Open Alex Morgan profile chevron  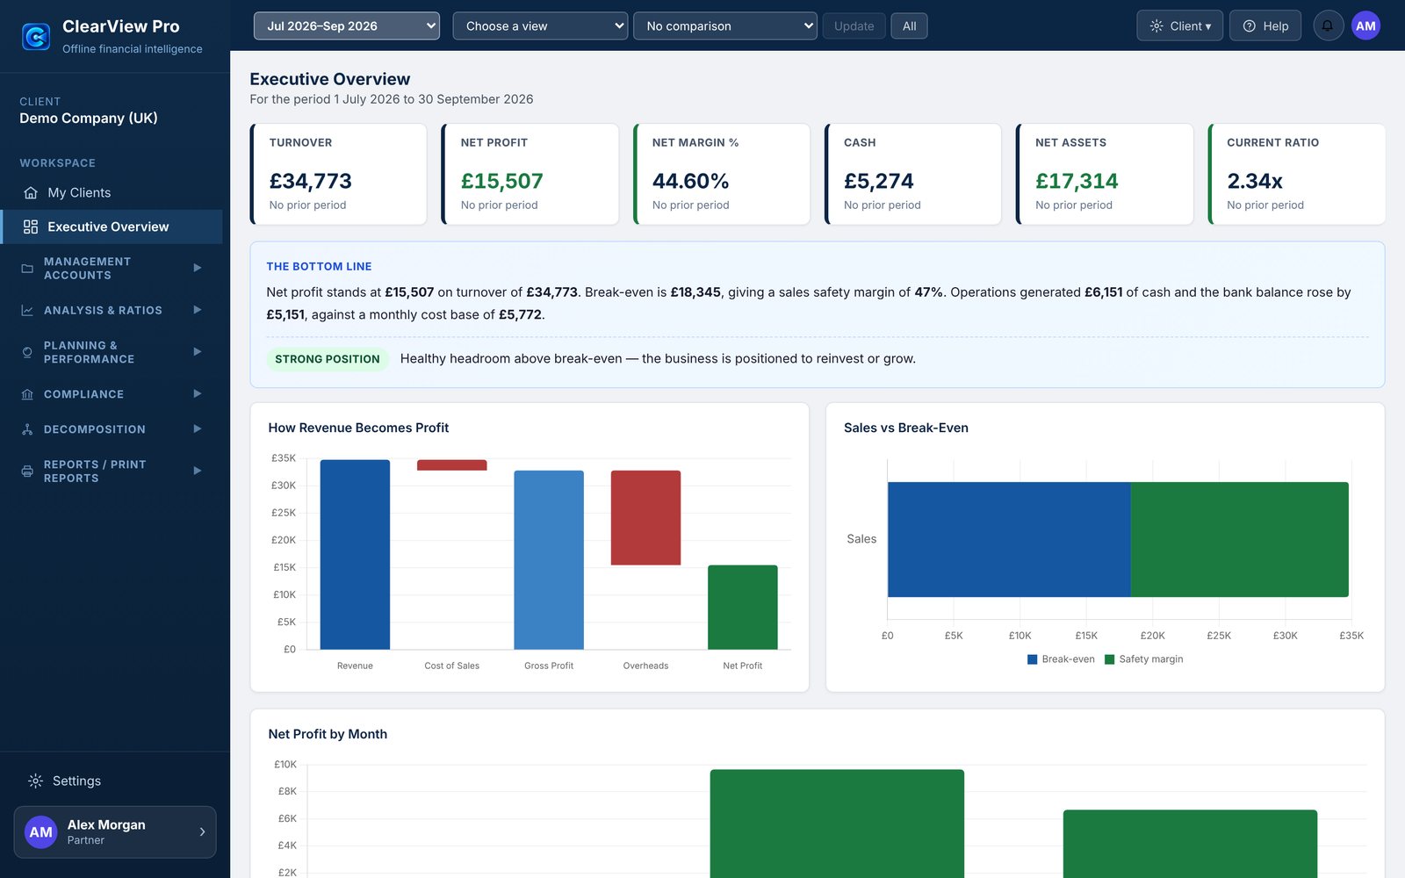[202, 832]
